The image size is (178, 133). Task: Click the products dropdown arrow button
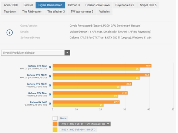pyautogui.click(x=67, y=53)
